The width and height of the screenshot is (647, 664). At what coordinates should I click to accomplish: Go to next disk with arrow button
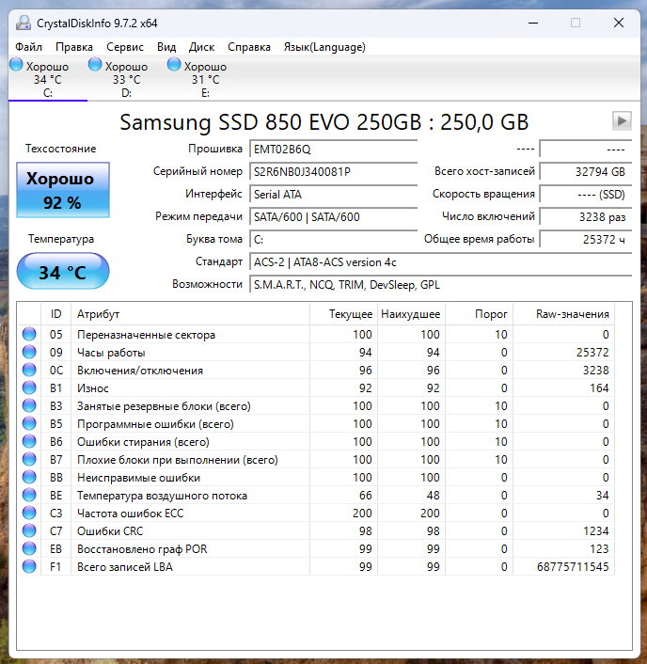(x=622, y=121)
